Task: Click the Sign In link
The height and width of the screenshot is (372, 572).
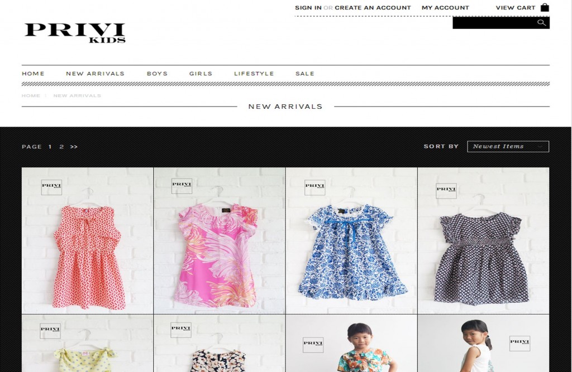Action: (x=308, y=8)
